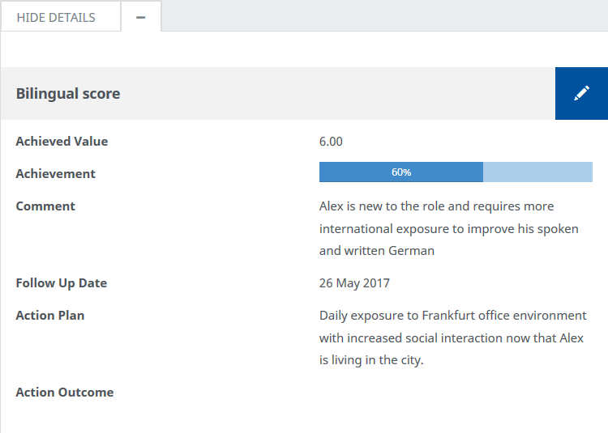
Task: Select the Follow Up Date label
Action: coord(62,283)
